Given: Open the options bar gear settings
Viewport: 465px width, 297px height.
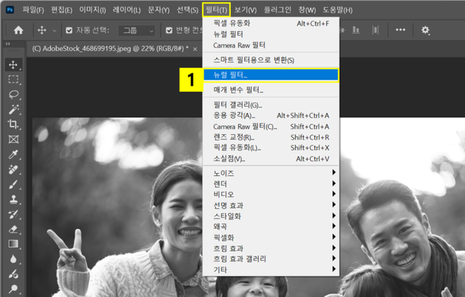Looking at the screenshot, I should tap(425, 30).
